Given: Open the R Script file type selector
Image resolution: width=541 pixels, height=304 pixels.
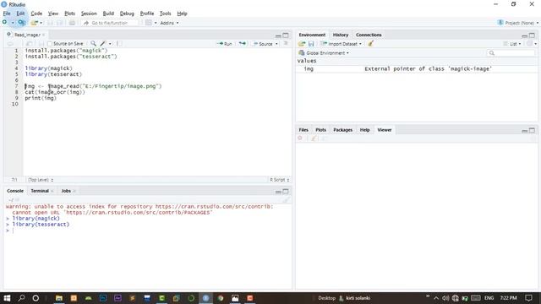Looking at the screenshot, I should click(x=280, y=180).
